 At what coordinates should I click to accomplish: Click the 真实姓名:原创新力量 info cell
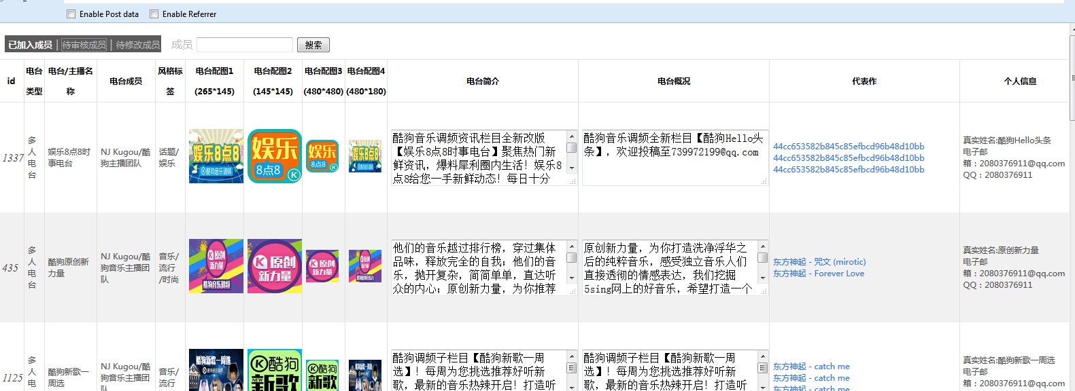tap(1014, 267)
